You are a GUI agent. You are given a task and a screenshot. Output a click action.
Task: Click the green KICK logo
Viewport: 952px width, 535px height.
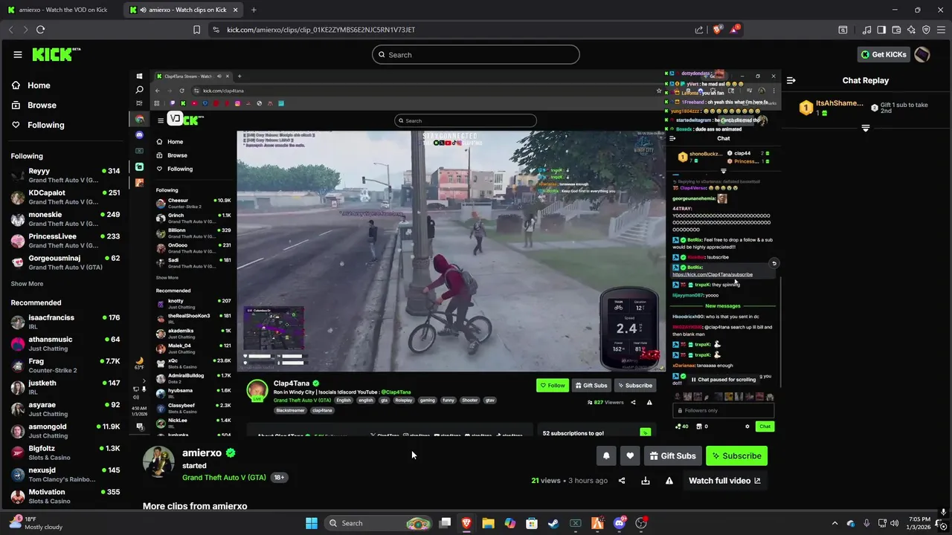56,54
